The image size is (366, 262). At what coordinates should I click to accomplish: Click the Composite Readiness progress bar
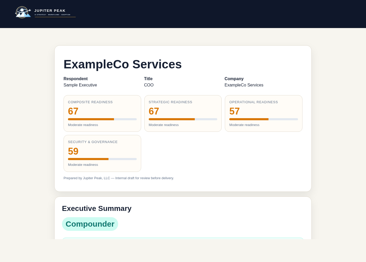pyautogui.click(x=102, y=119)
